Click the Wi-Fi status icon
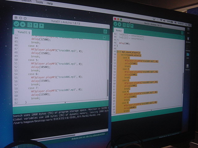Screen dimensions: 198x148 point(161,20)
